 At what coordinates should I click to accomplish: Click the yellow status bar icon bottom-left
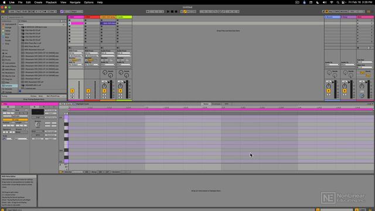pyautogui.click(x=2, y=210)
